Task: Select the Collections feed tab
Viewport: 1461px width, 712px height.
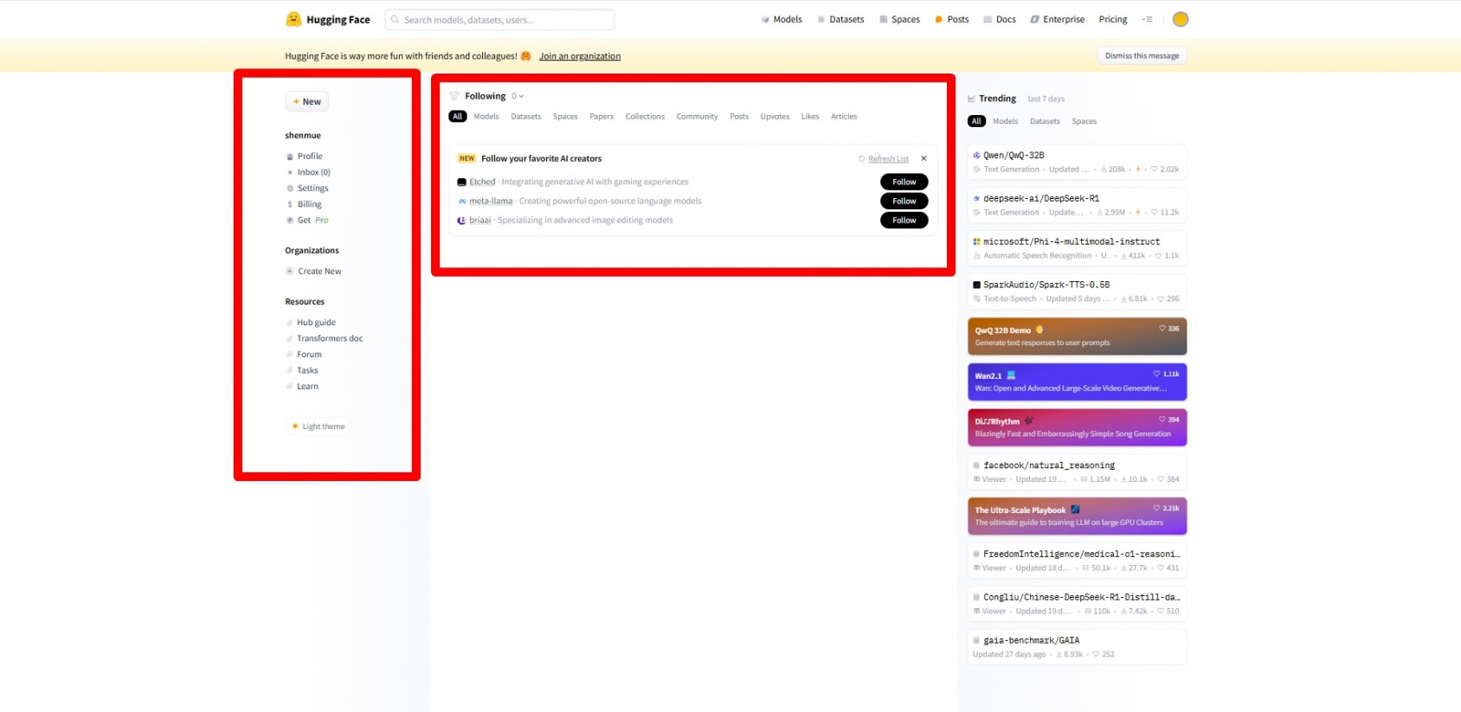Action: [x=646, y=116]
